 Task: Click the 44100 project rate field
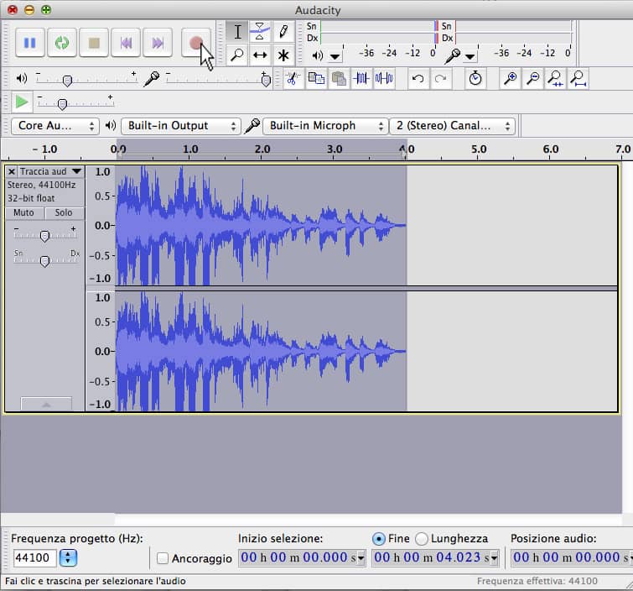(34, 558)
